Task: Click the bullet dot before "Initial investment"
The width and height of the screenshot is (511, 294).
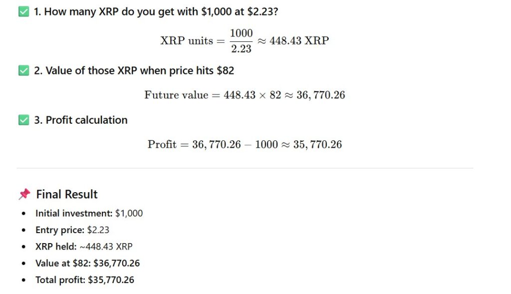Action: [x=24, y=214]
